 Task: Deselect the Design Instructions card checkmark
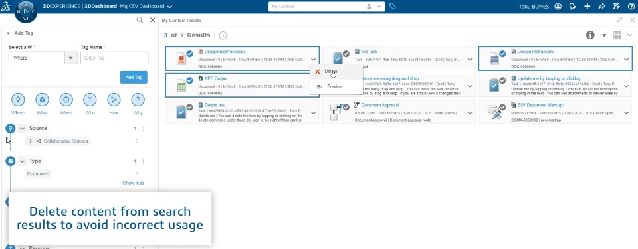point(502,54)
